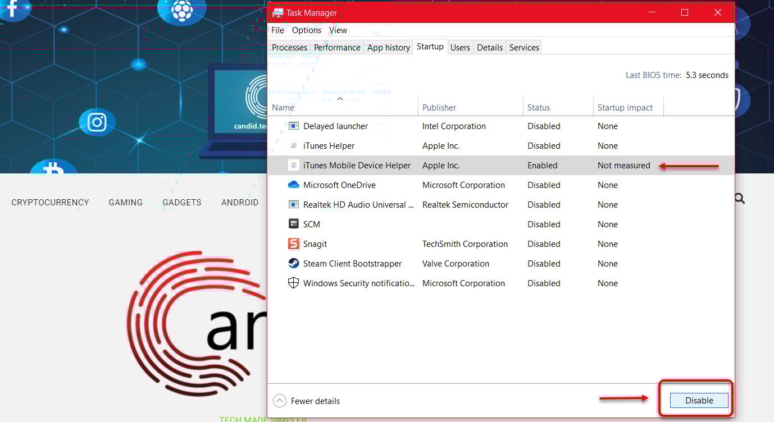Open the CRYPTOCURRENCY website nav link
774x422 pixels.
point(50,203)
